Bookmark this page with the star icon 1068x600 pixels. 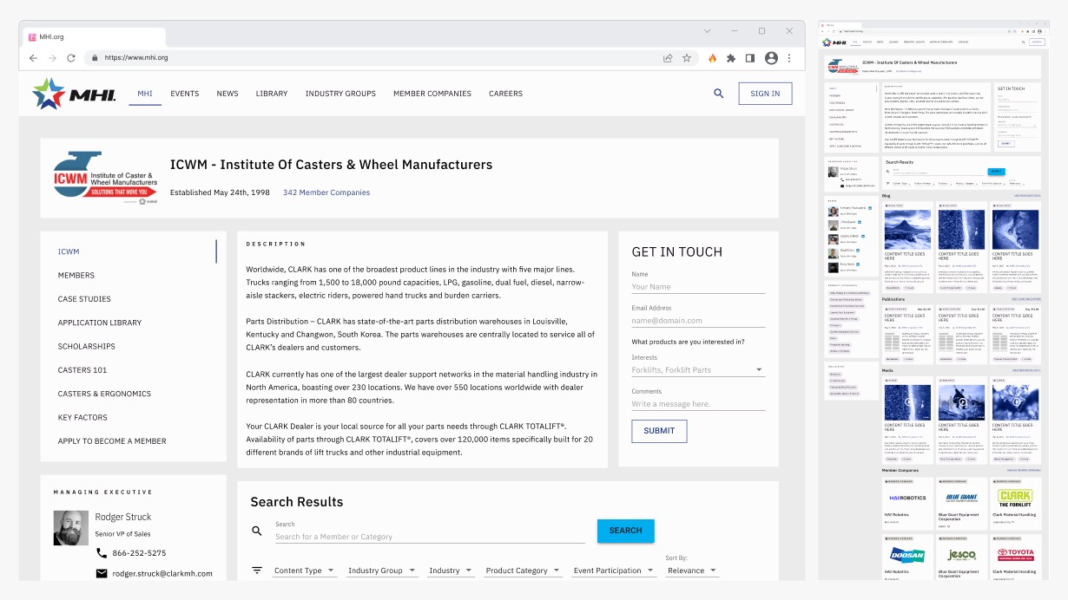tap(687, 58)
